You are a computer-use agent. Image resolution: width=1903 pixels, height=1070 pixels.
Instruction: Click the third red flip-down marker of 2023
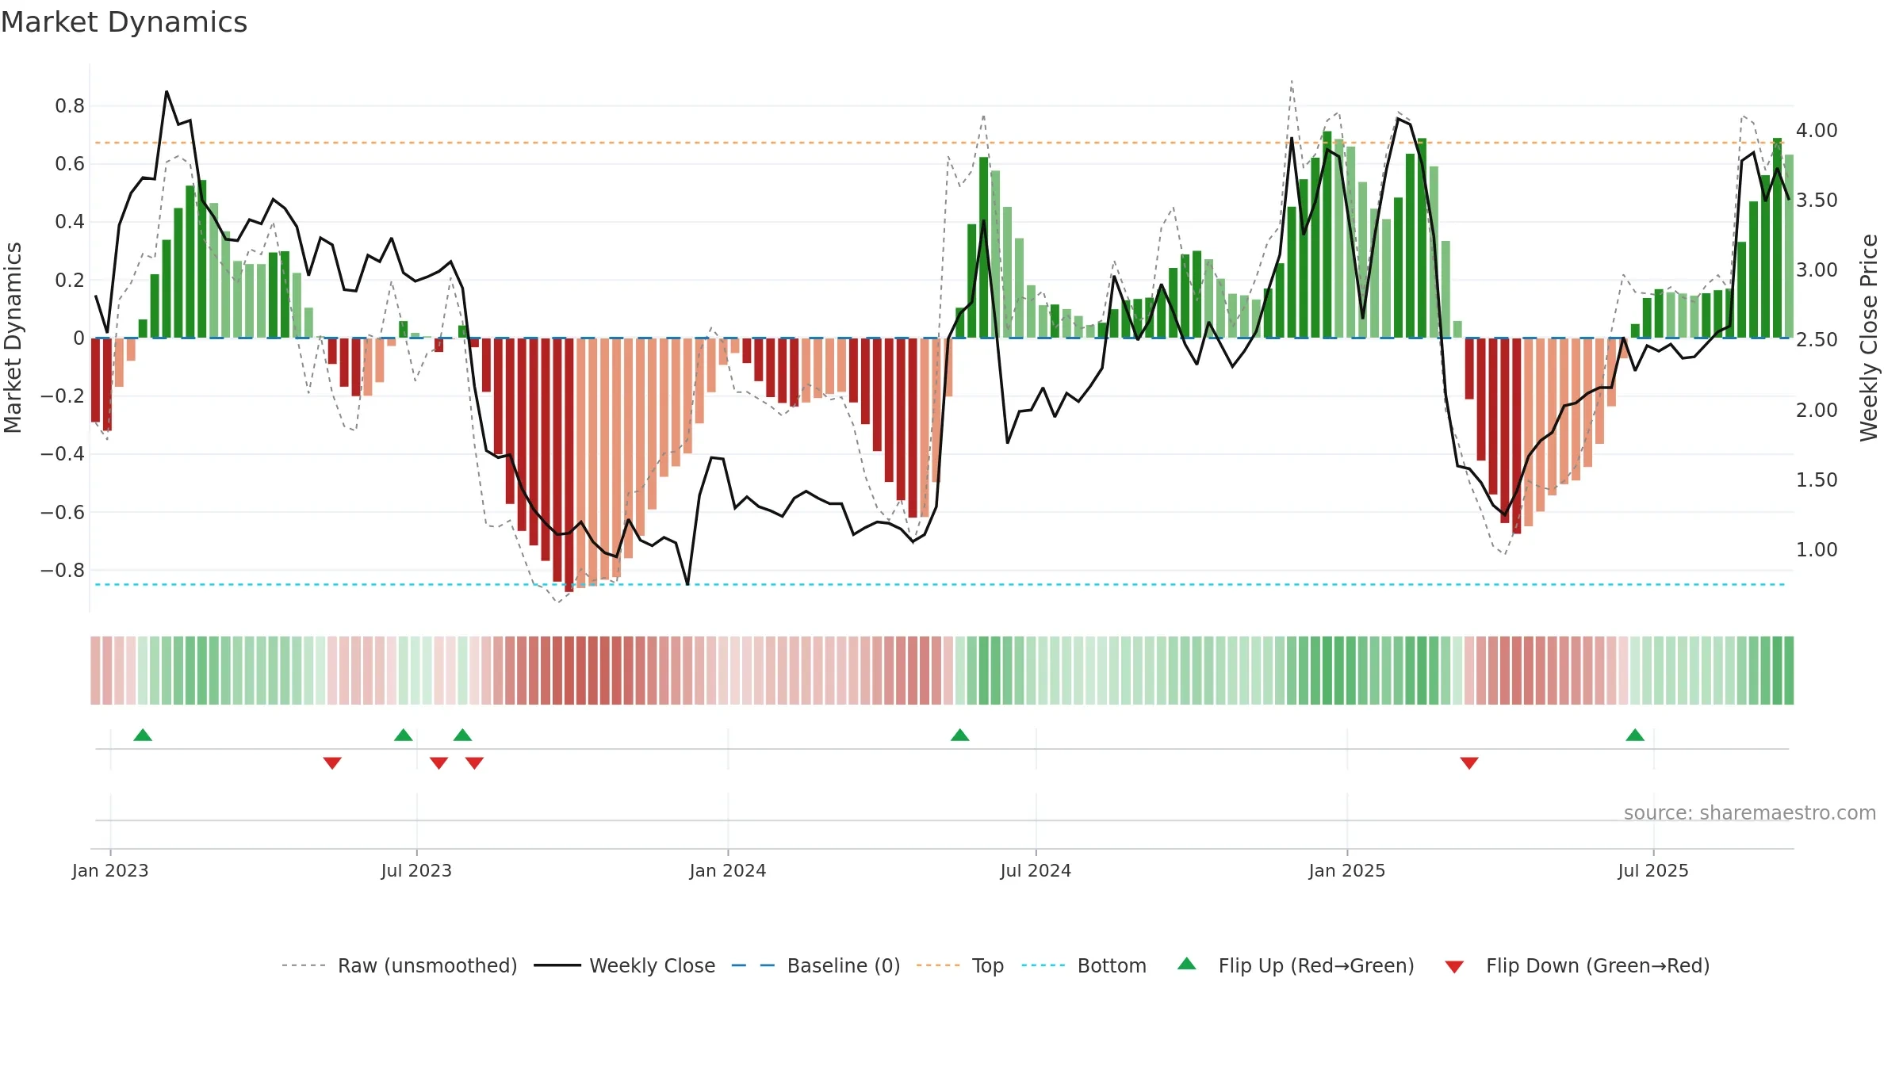click(x=475, y=763)
